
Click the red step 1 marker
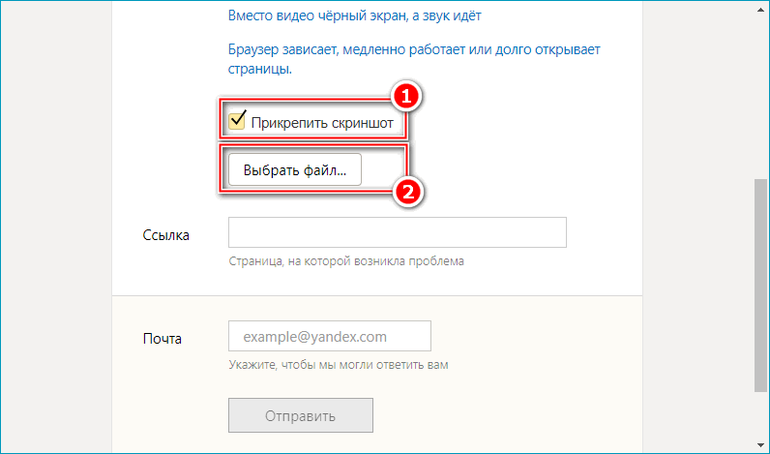tap(407, 96)
